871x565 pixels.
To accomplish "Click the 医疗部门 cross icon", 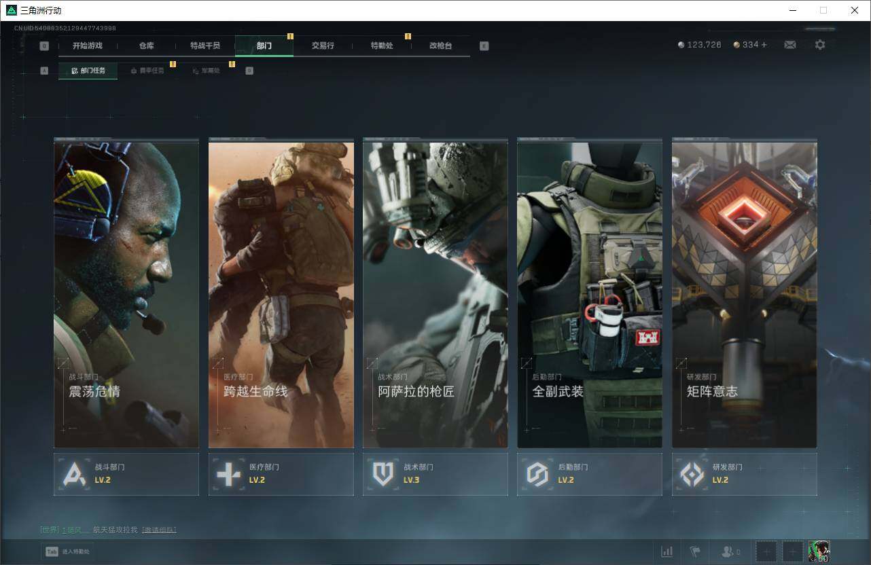I will (x=228, y=474).
